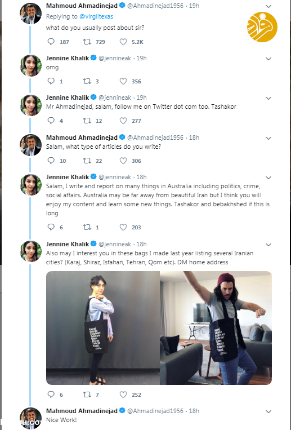
Task: View the photo of the woman holding the tote bag
Action: (x=103, y=328)
